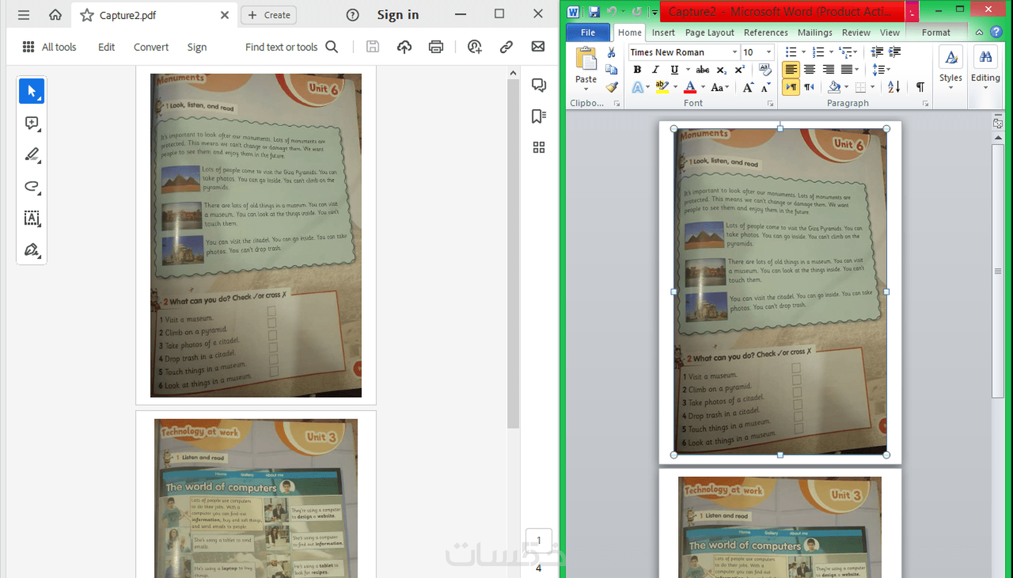This screenshot has height=578, width=1013.
Task: Open font size 10 dropdown
Action: [x=769, y=52]
